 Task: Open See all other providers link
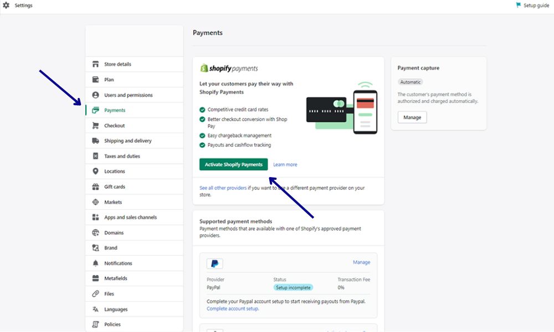coord(223,188)
